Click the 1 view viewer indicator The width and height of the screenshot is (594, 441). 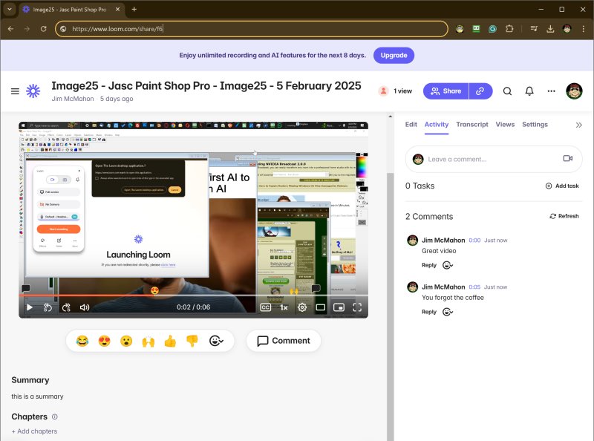click(395, 91)
